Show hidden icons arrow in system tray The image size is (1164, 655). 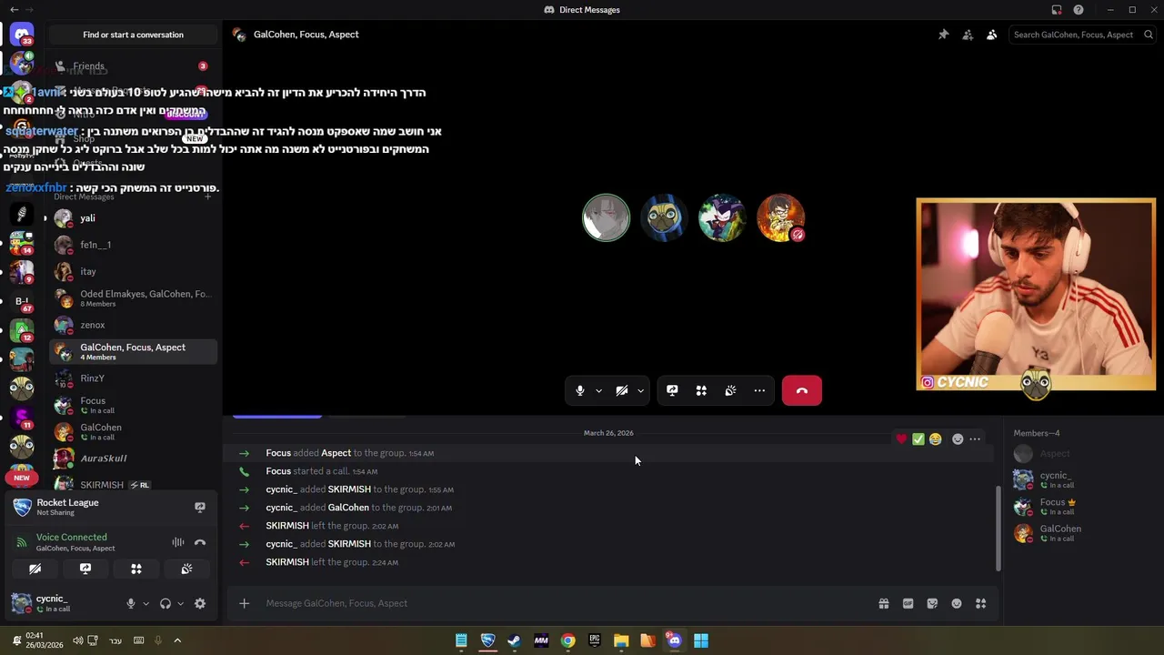(177, 640)
